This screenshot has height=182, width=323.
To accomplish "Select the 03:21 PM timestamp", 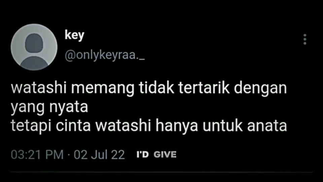I will coord(37,155).
